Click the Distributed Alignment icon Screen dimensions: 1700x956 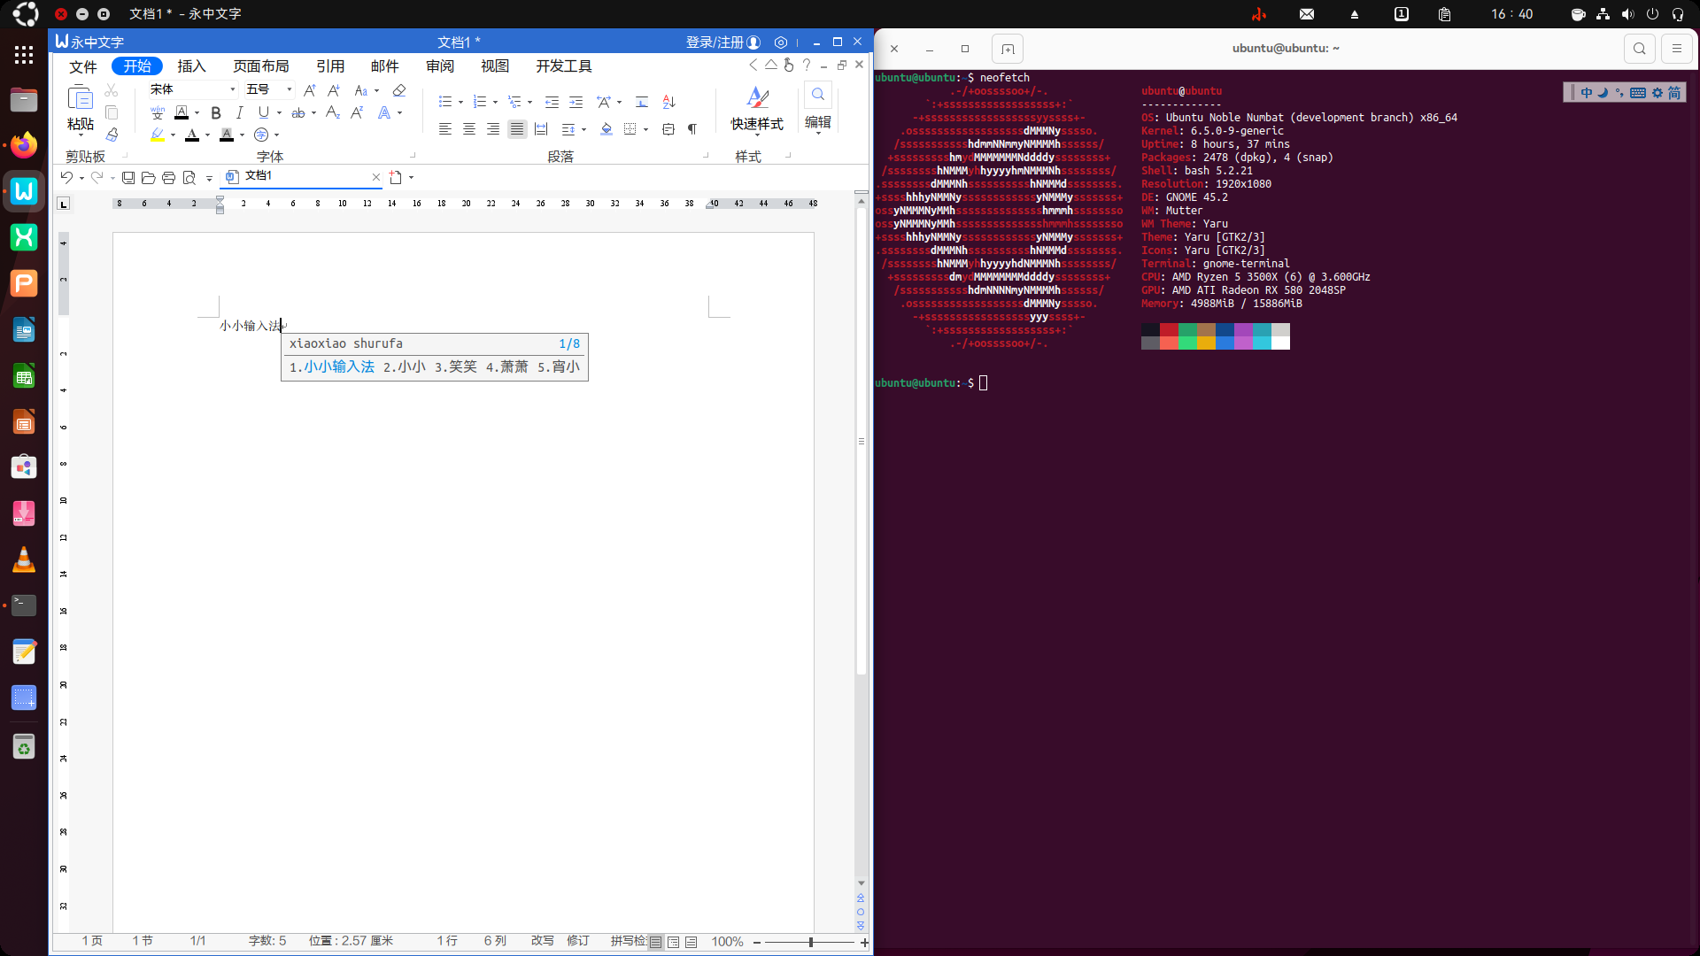click(541, 129)
